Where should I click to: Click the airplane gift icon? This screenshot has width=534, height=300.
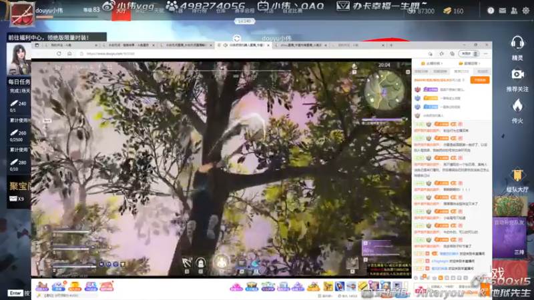351,287
